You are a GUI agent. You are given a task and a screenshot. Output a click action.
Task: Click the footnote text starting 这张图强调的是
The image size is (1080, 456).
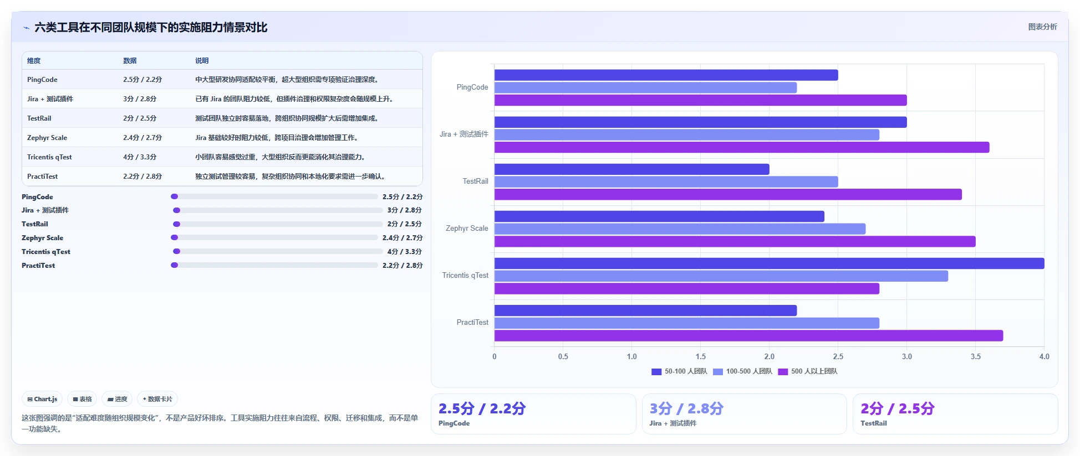coord(220,423)
